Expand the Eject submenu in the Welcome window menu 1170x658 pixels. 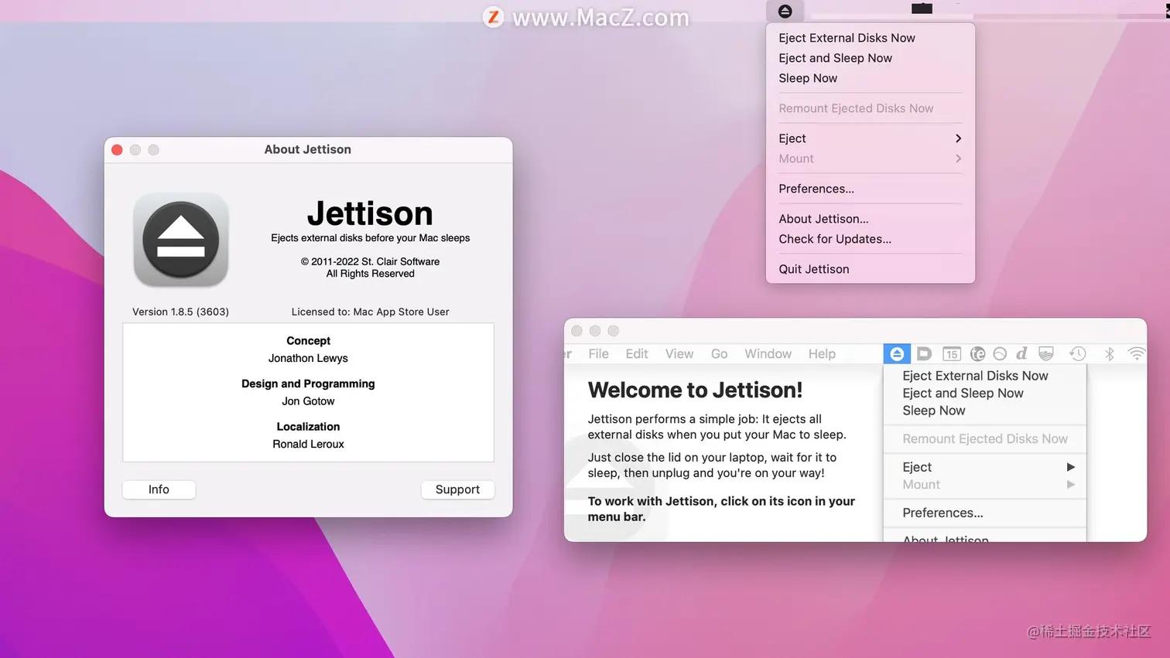click(985, 467)
